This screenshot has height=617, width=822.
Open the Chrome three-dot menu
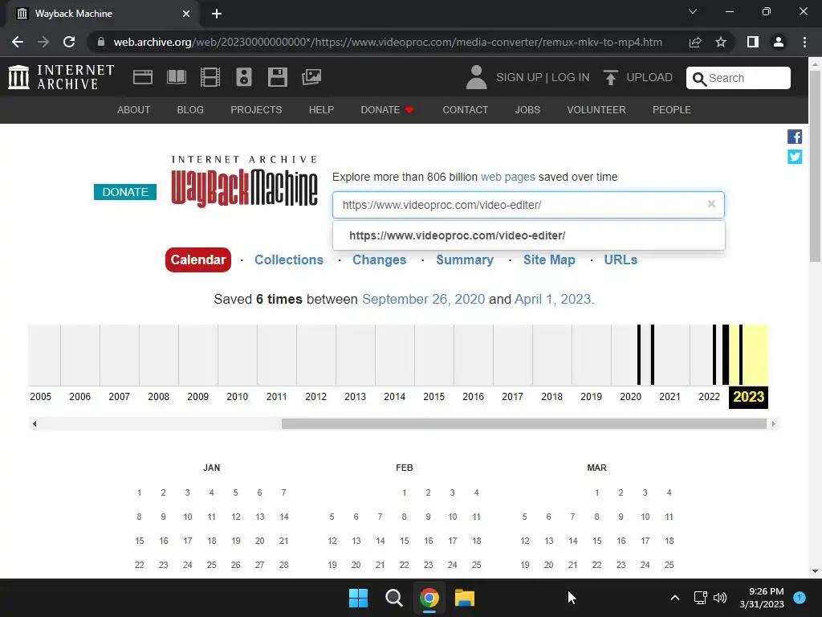click(804, 42)
